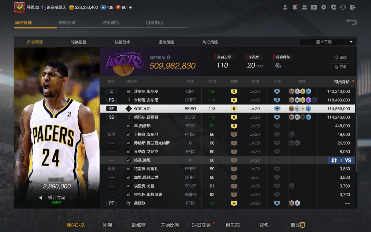Click the plus icon to add currency
The height and width of the screenshot is (232, 371).
[x=130, y=7]
